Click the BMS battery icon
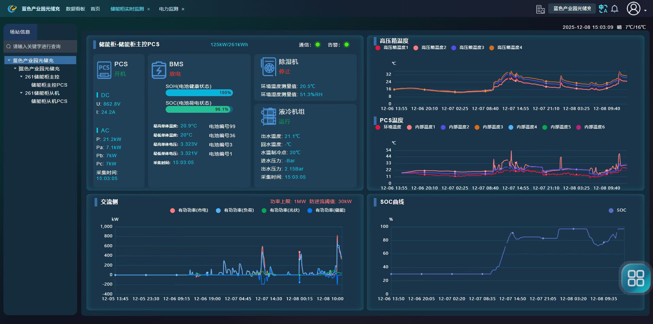The height and width of the screenshot is (324, 653). pos(159,70)
